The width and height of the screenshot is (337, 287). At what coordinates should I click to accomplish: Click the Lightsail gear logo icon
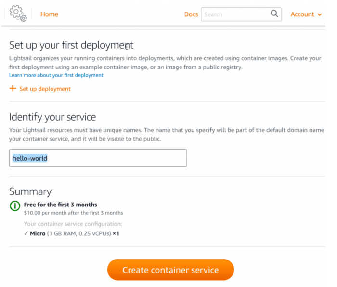pos(17,13)
